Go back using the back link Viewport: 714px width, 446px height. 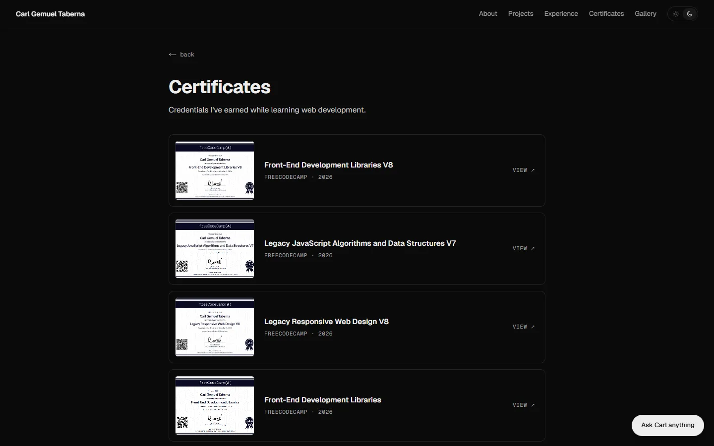tap(181, 55)
